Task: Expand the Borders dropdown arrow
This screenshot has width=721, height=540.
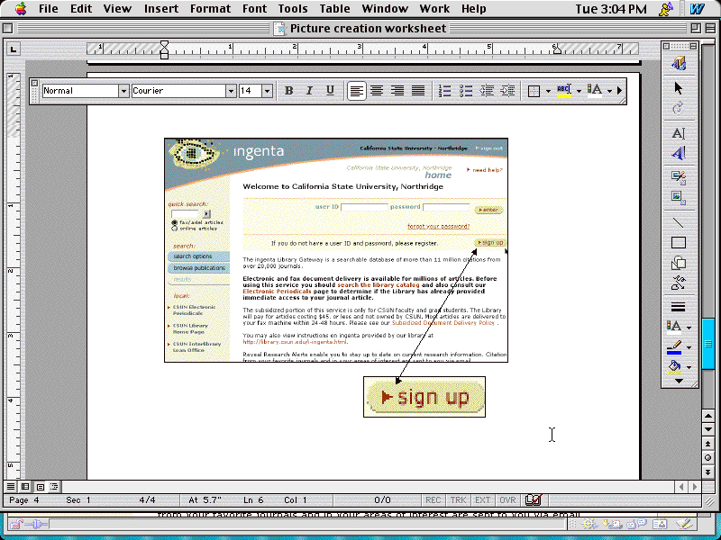Action: pyautogui.click(x=548, y=91)
